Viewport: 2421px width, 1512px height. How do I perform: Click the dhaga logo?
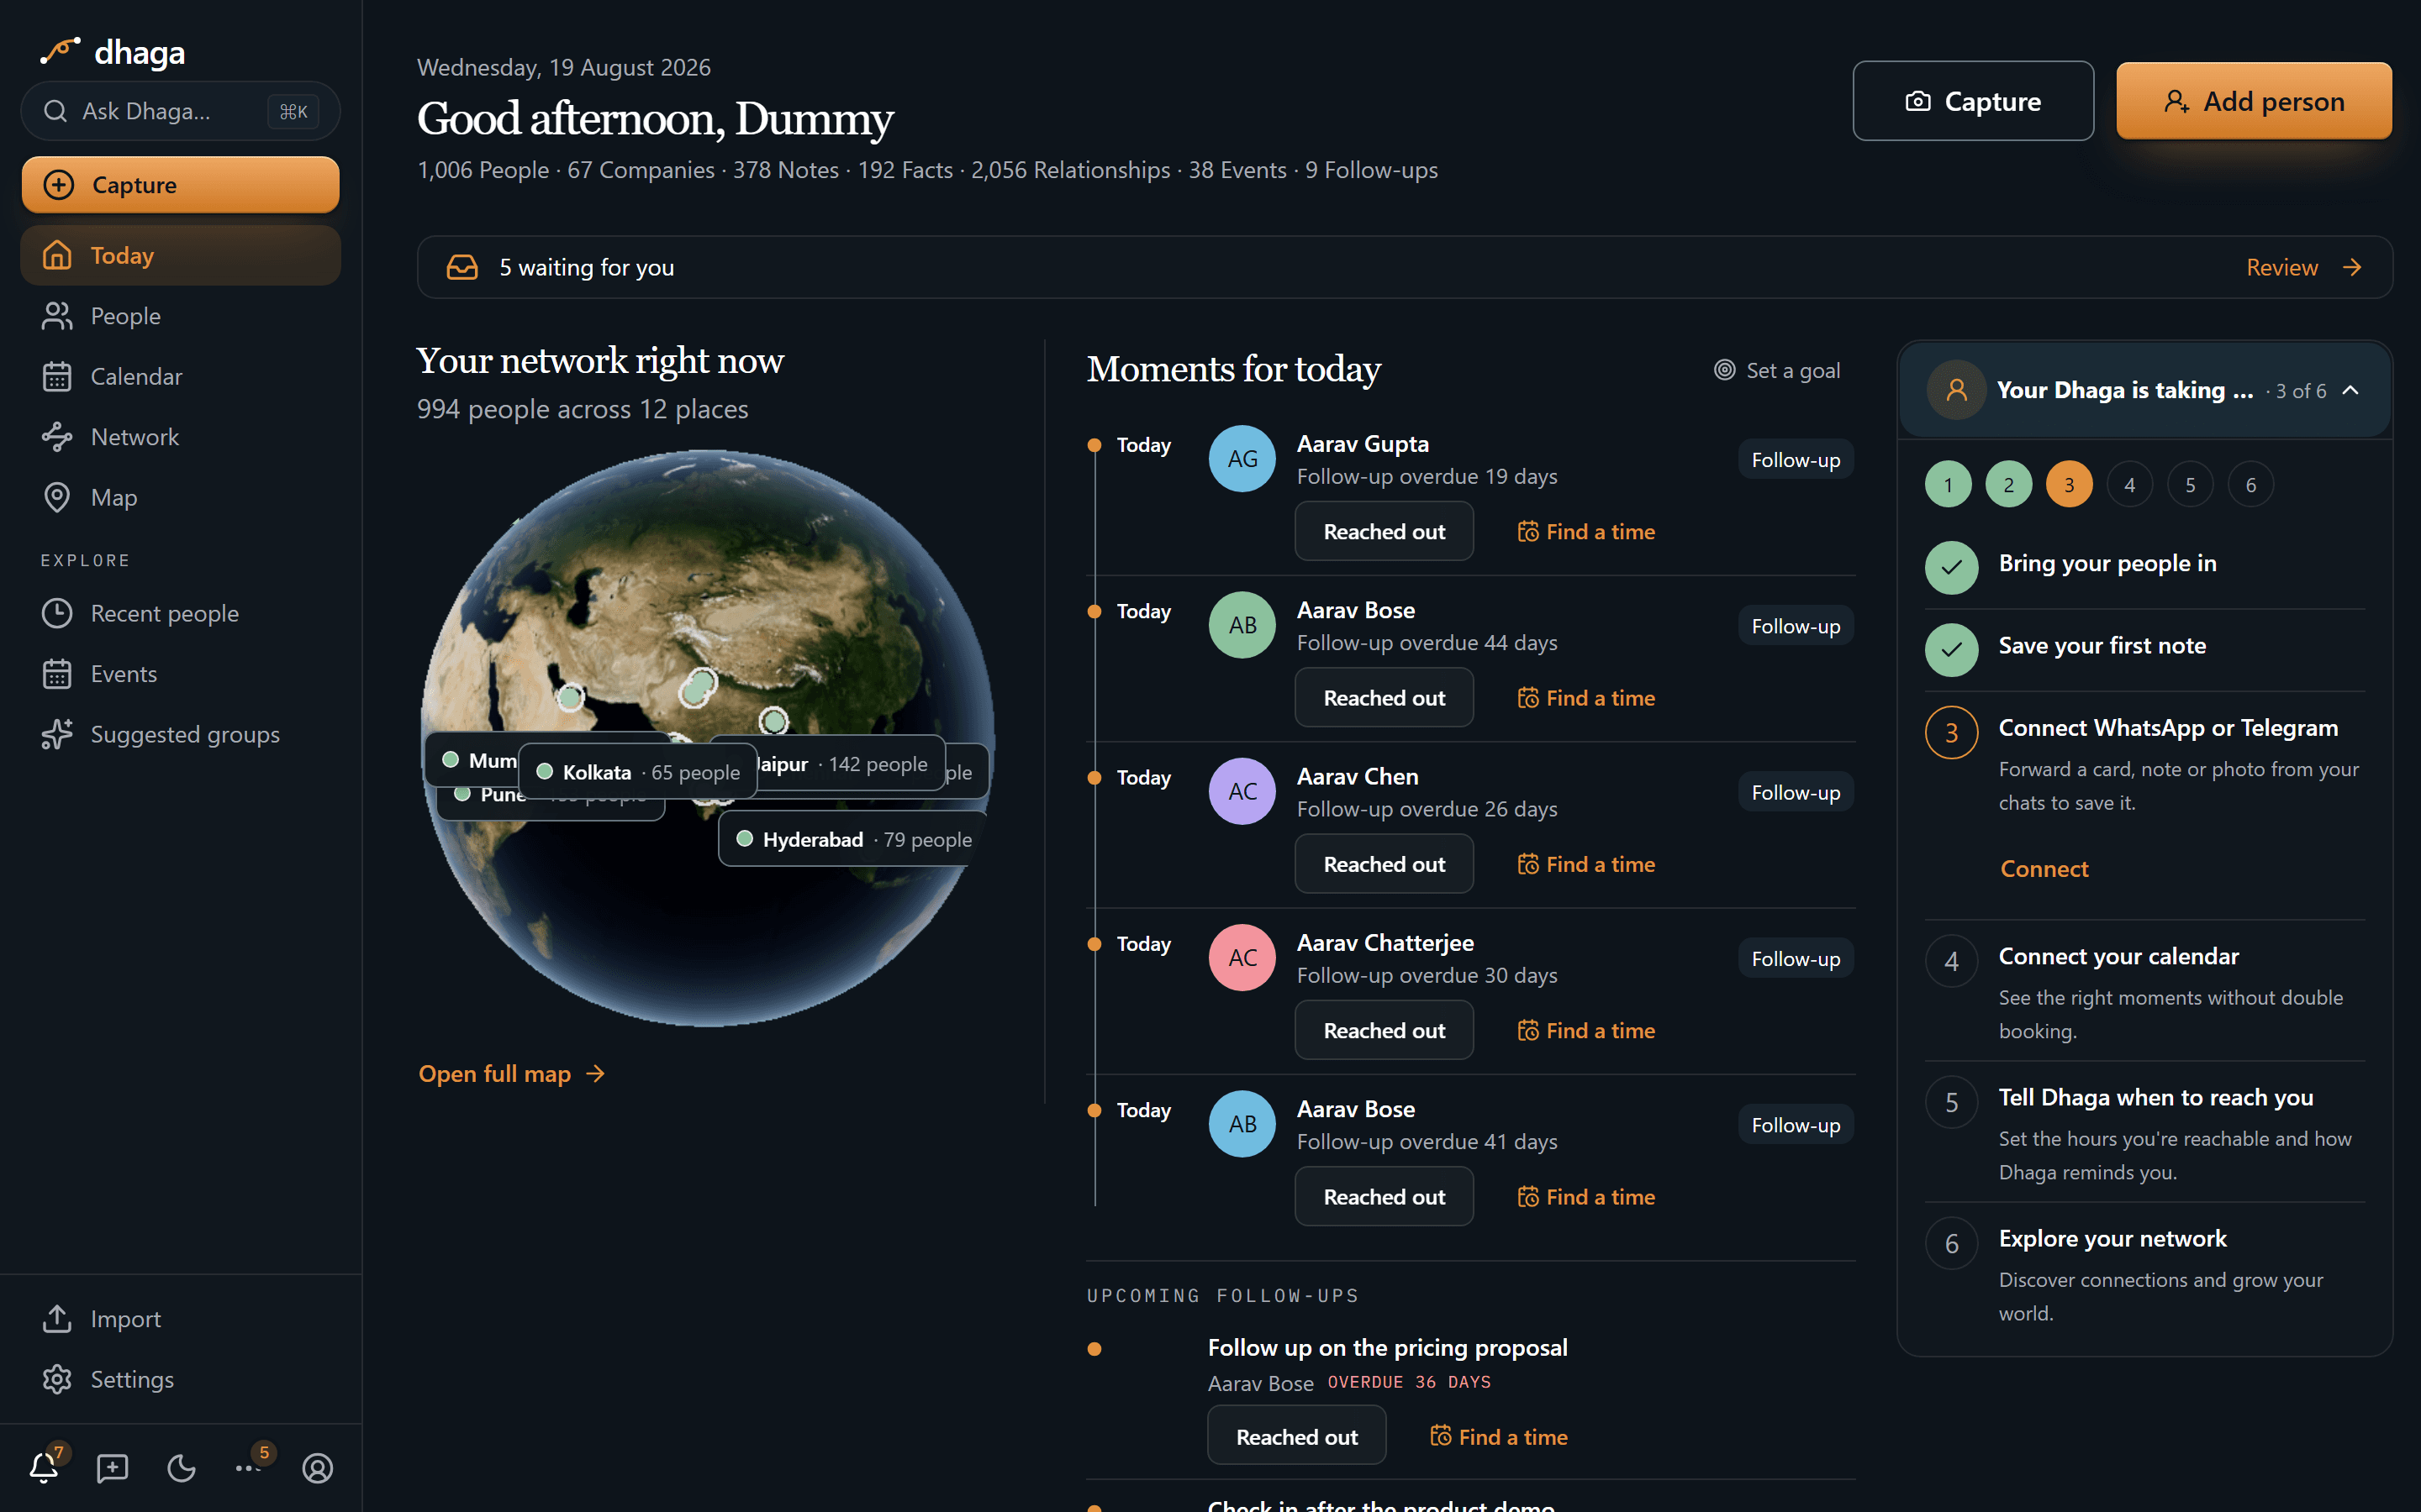[x=112, y=51]
